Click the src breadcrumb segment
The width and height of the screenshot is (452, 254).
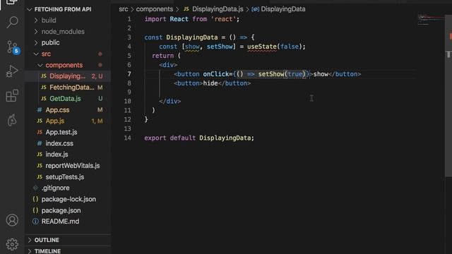[x=124, y=9]
